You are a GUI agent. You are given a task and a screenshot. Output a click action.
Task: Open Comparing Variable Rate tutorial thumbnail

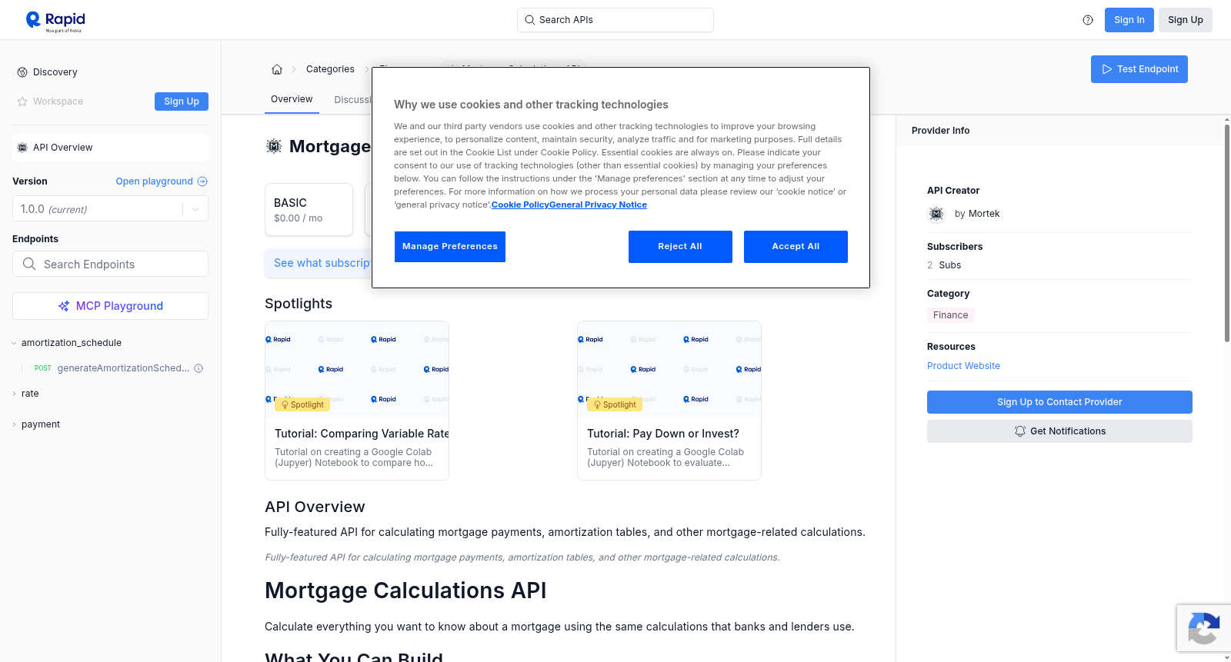(x=357, y=369)
